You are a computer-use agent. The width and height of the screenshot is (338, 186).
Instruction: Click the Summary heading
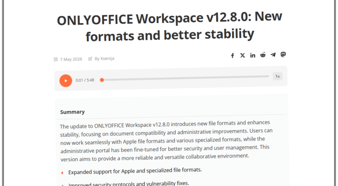(72, 112)
